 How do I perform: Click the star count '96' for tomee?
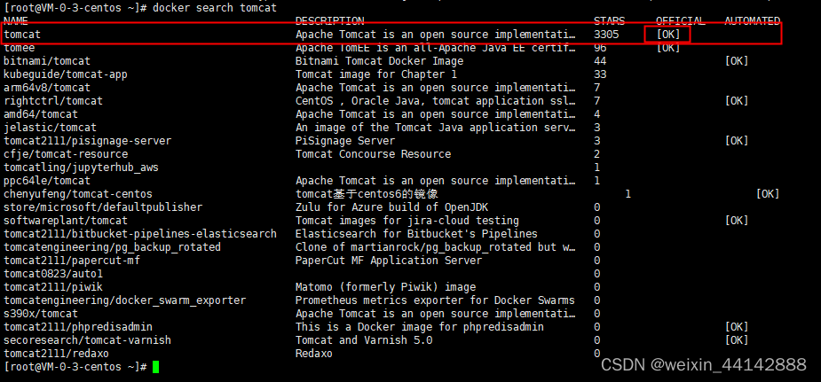600,48
